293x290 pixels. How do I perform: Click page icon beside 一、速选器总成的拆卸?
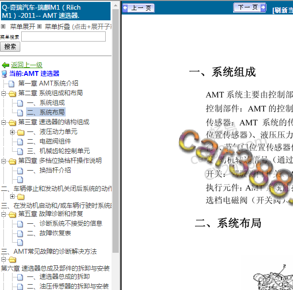click(x=20, y=277)
